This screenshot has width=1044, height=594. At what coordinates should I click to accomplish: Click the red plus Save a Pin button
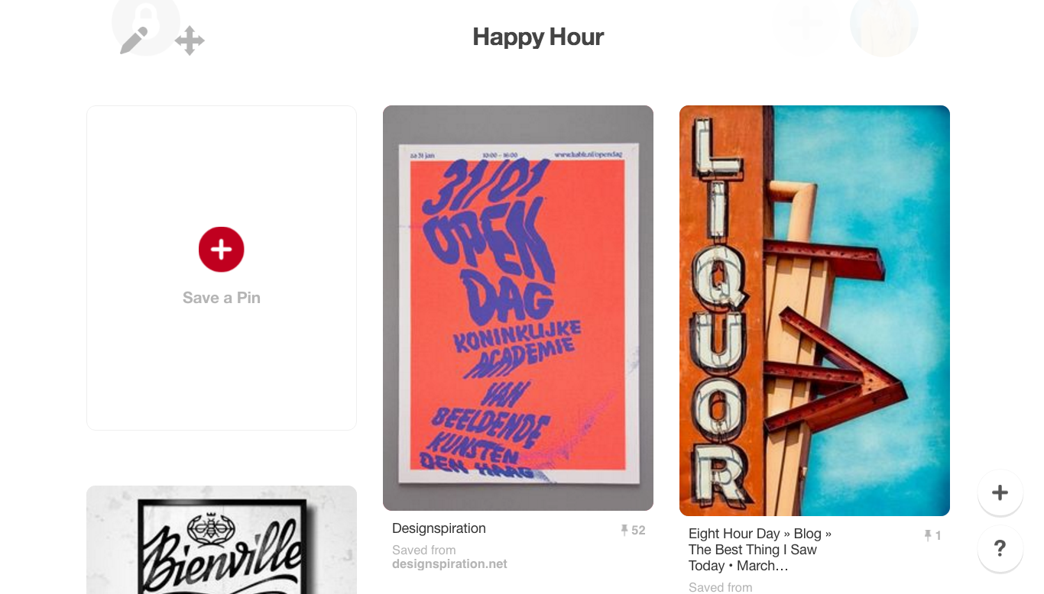[x=221, y=249]
